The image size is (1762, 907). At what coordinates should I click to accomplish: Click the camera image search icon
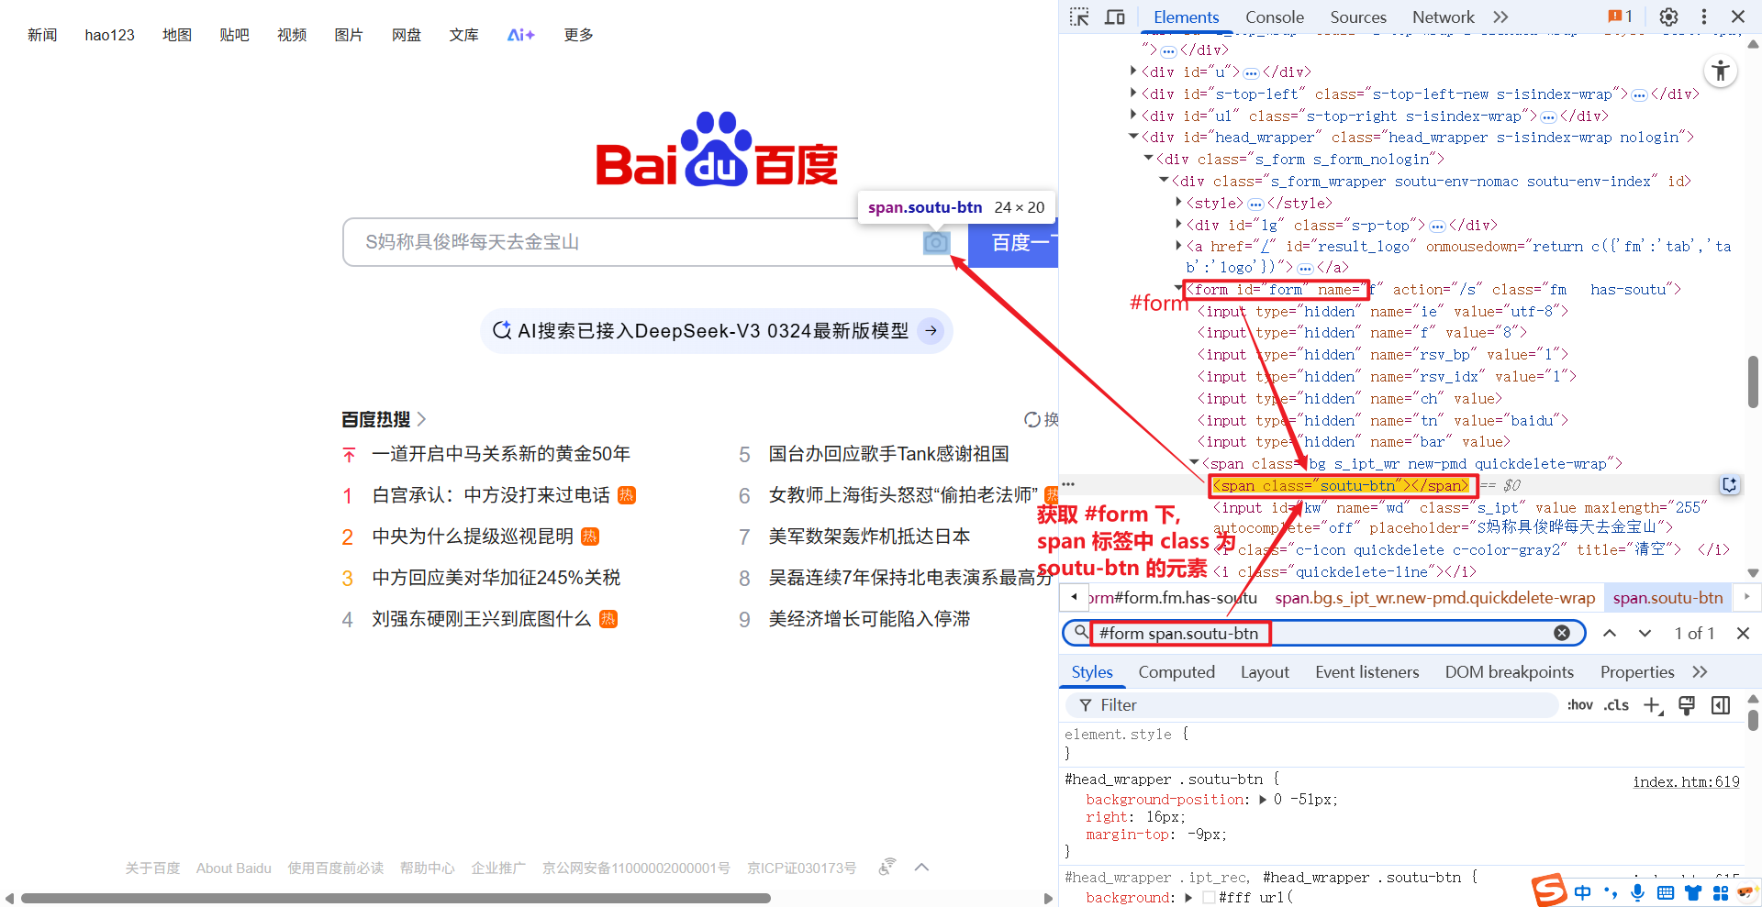point(936,242)
